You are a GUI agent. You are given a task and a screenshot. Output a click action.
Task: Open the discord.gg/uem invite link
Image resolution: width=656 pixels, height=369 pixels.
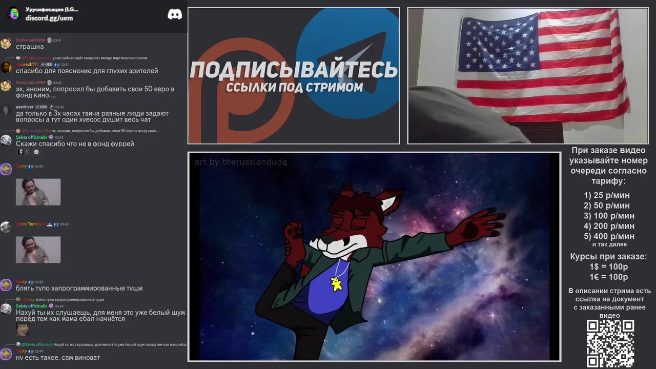[x=49, y=18]
